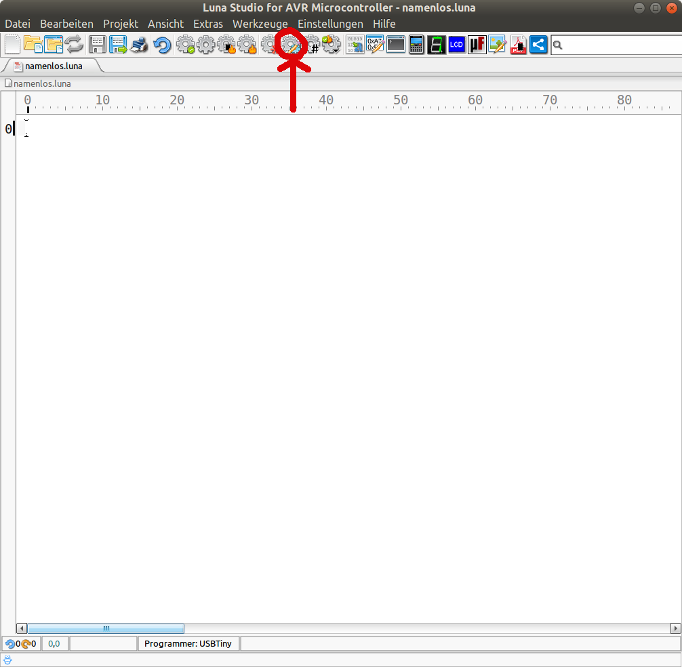Save as using floppy with green arrow
Image resolution: width=682 pixels, height=667 pixels.
click(x=118, y=45)
